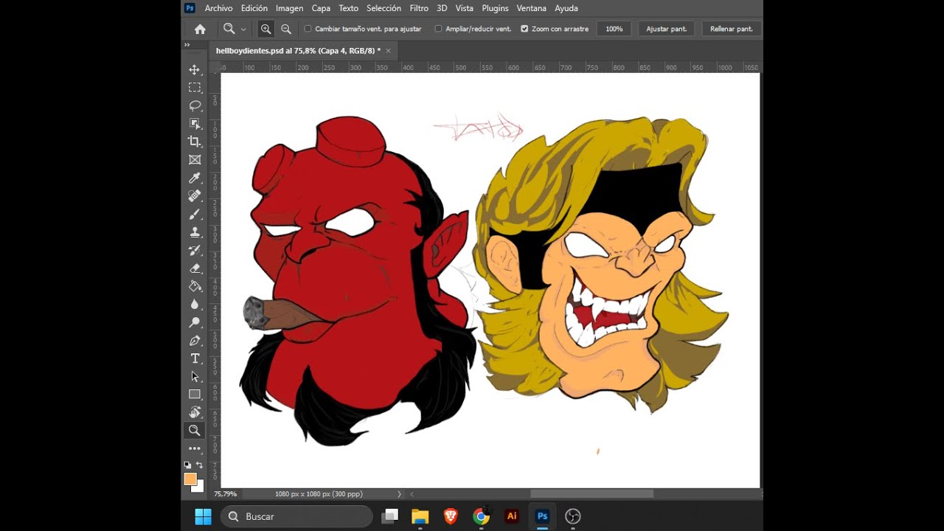Click the 75,79% zoom level field
The image size is (944, 531).
click(x=226, y=494)
